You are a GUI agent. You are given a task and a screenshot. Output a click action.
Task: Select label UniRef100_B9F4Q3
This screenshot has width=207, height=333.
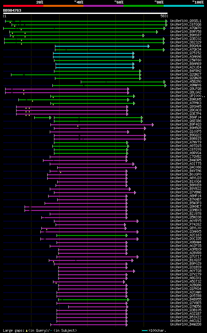[x=186, y=124]
